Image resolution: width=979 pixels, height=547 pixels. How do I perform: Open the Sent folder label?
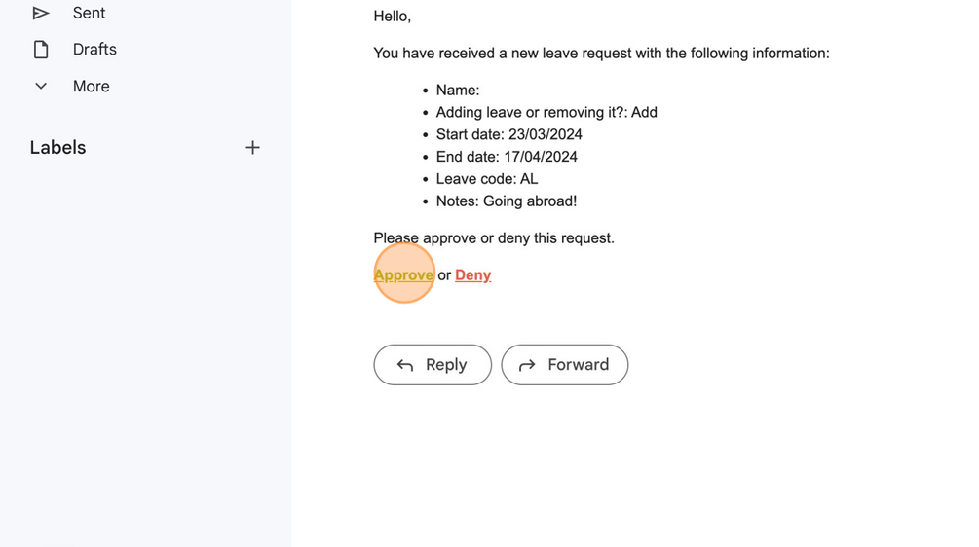89,13
